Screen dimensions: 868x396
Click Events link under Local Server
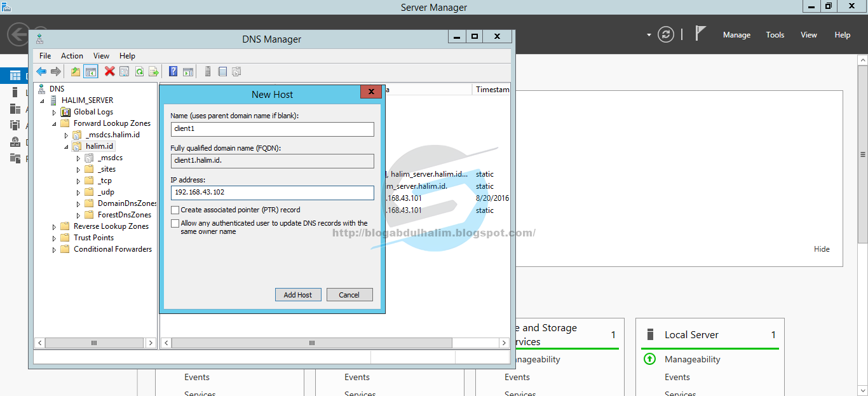[x=677, y=377]
